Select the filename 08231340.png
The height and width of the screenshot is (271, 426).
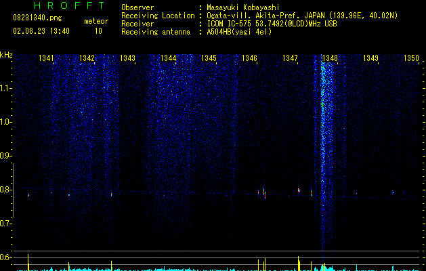point(37,18)
